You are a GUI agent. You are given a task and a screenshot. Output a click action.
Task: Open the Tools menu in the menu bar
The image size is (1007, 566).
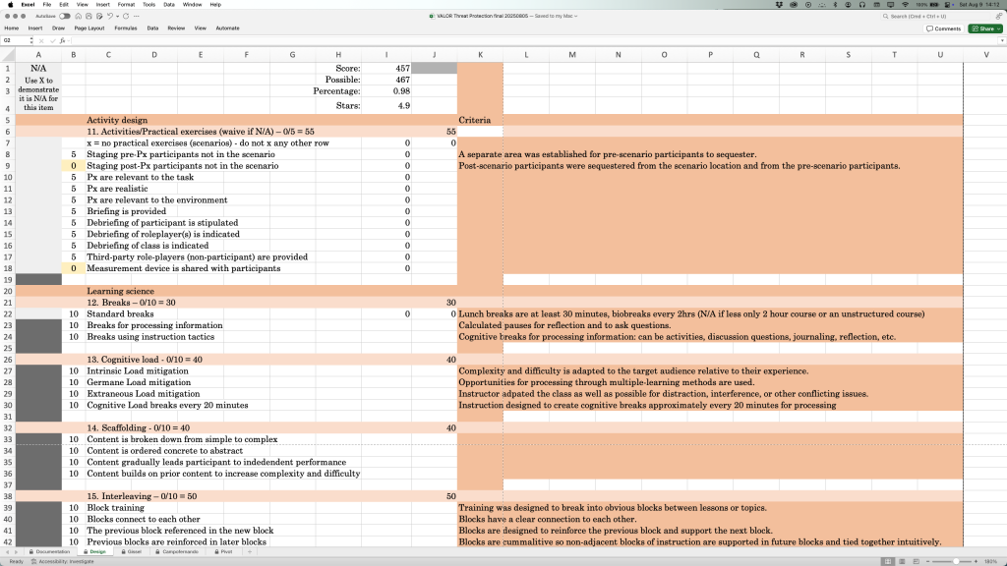(149, 5)
